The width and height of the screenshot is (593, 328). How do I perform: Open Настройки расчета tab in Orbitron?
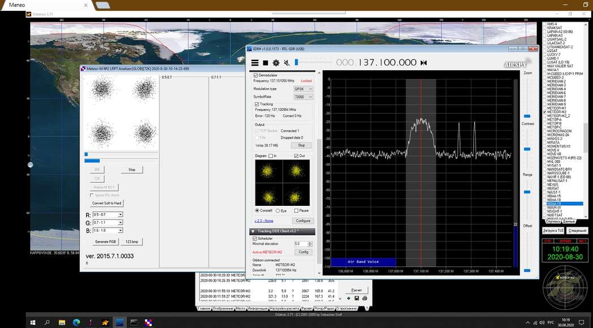285,308
